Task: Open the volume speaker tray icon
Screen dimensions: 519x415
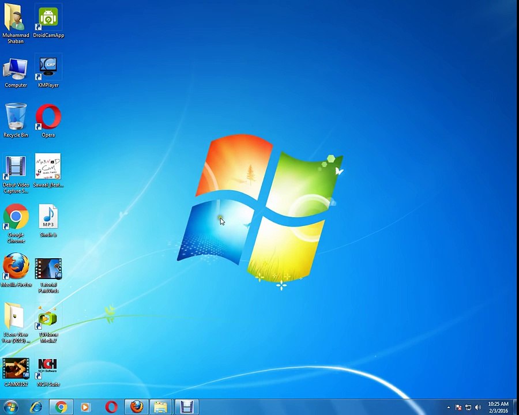Action: [x=477, y=408]
